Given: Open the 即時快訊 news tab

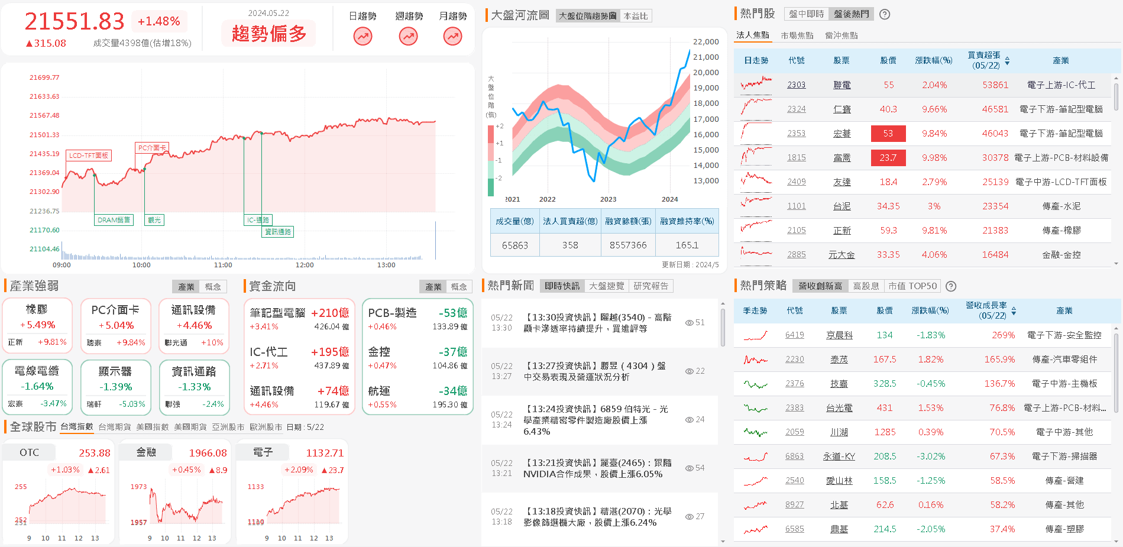Looking at the screenshot, I should point(562,286).
